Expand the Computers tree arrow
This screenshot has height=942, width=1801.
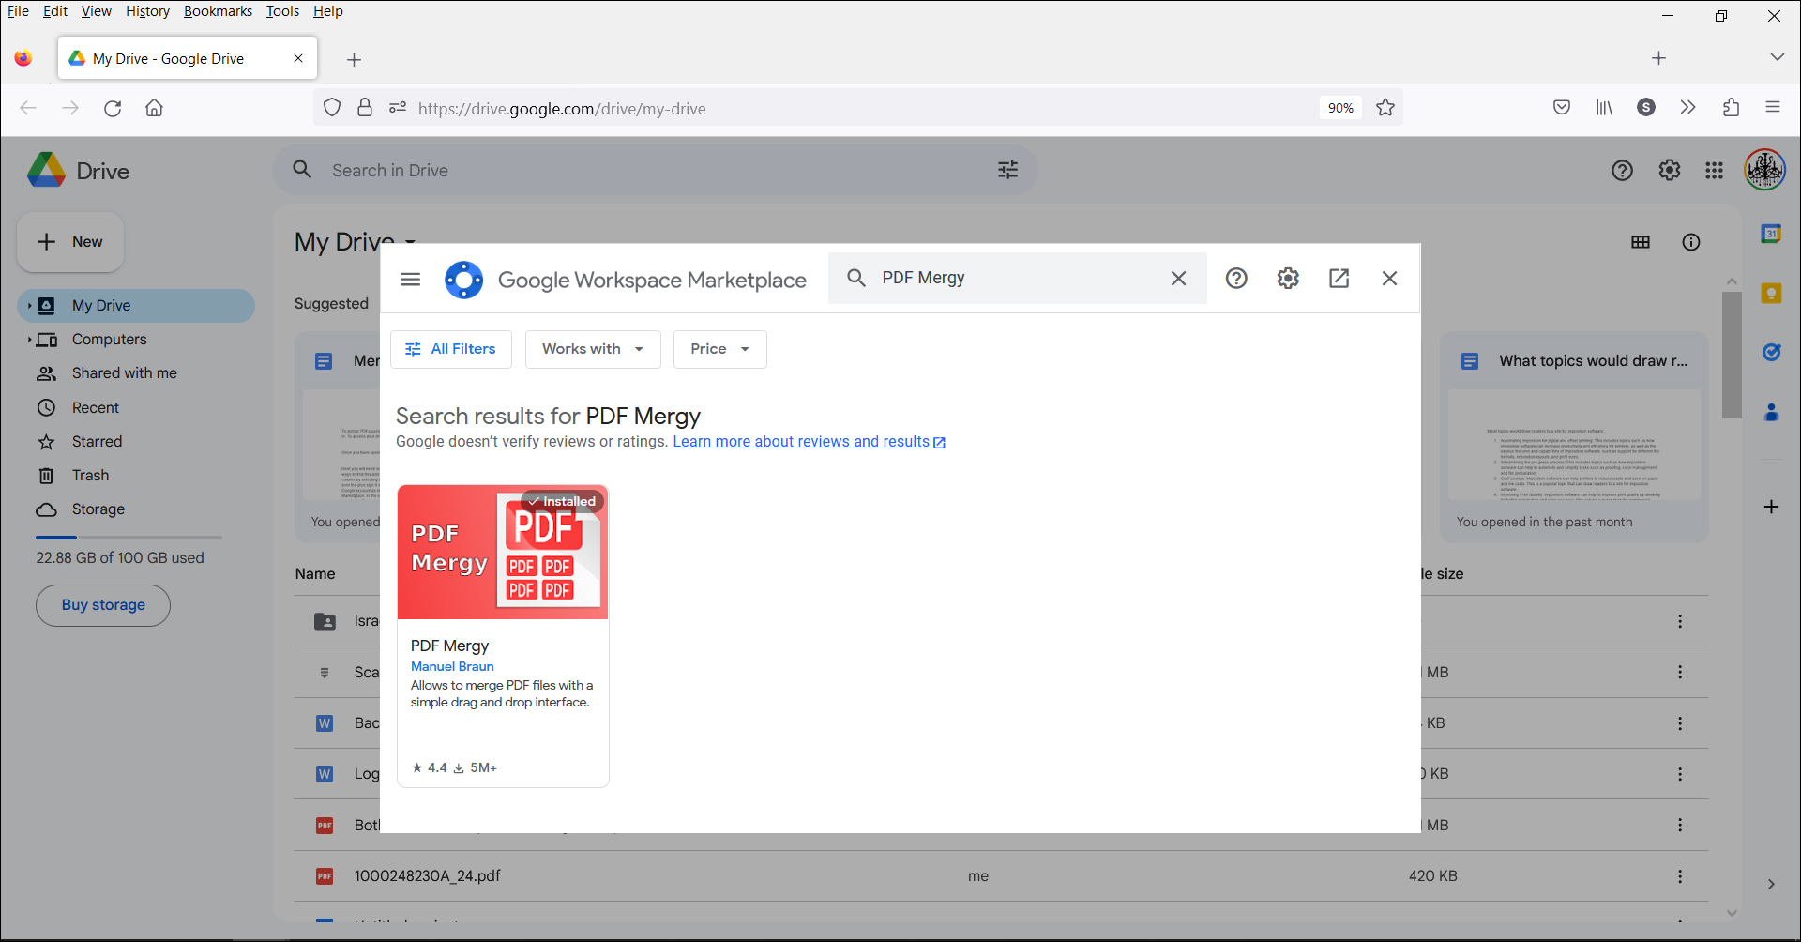pos(29,340)
